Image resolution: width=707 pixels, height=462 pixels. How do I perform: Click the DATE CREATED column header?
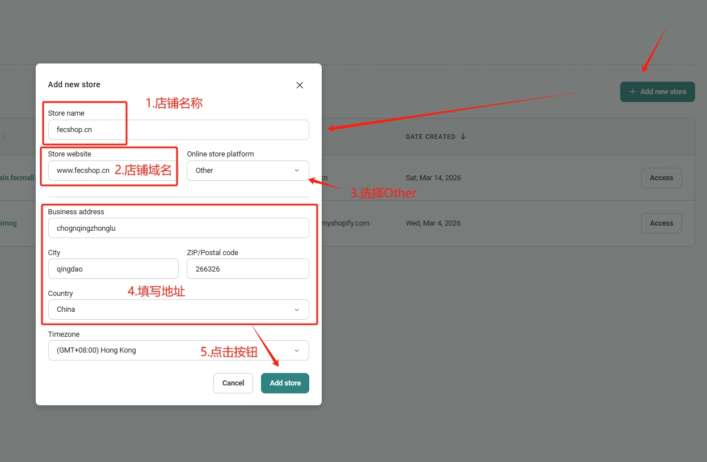click(x=430, y=137)
